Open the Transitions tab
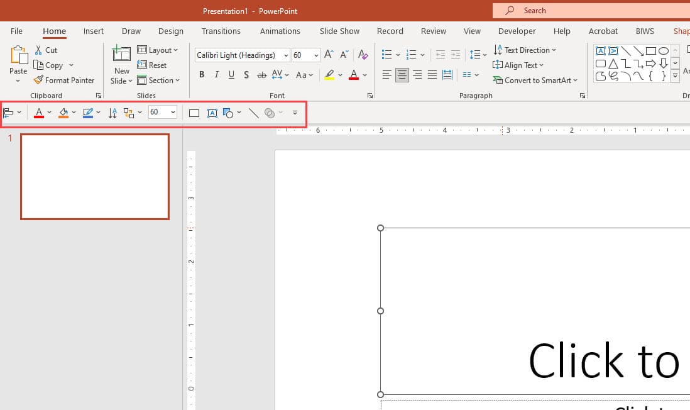The height and width of the screenshot is (410, 690). coord(221,31)
